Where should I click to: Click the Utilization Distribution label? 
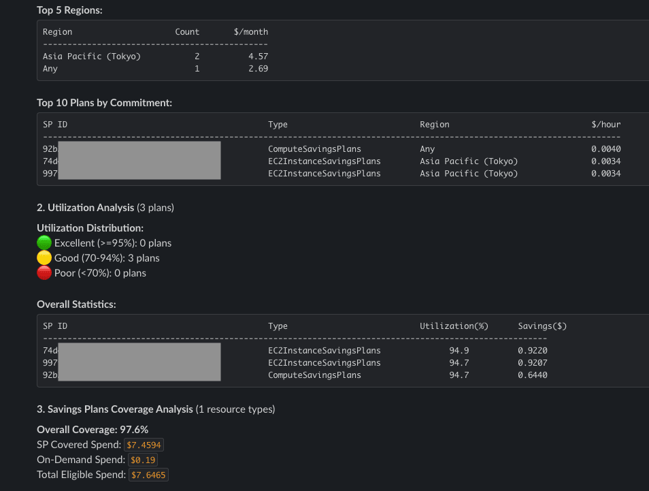90,228
